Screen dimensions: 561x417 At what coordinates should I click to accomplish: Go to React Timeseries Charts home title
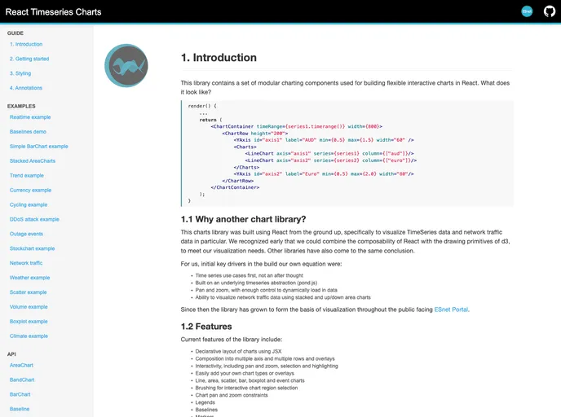tap(53, 11)
